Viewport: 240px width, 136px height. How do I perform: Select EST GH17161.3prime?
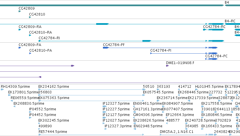[x=148, y=109]
